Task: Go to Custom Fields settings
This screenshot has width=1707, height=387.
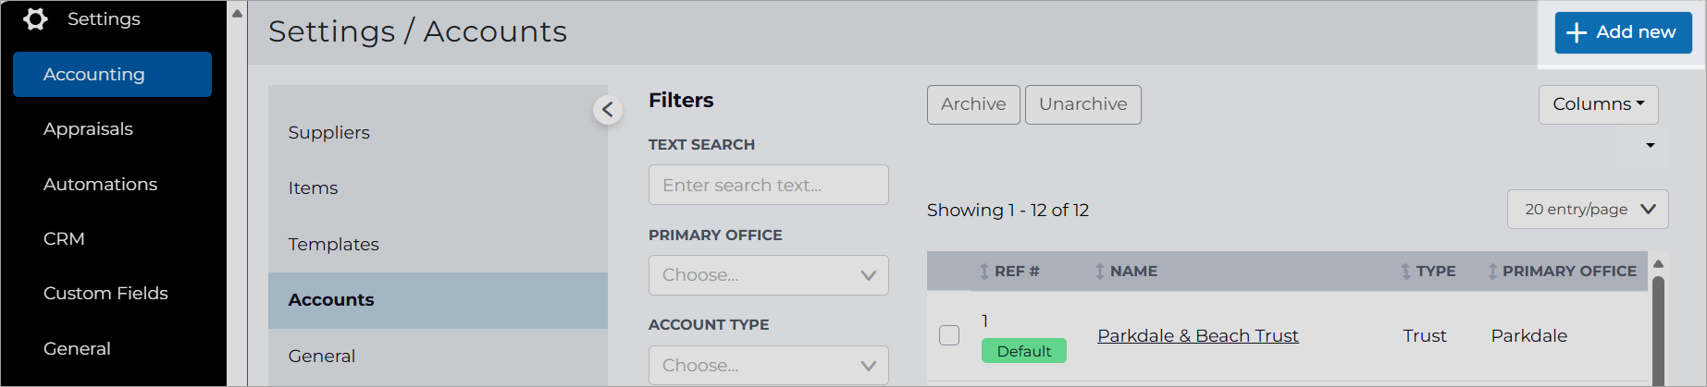Action: [105, 294]
